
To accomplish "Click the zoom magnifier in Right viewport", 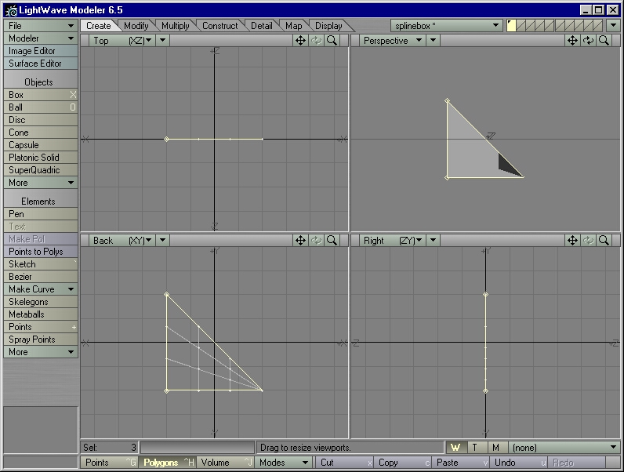I will tap(604, 241).
